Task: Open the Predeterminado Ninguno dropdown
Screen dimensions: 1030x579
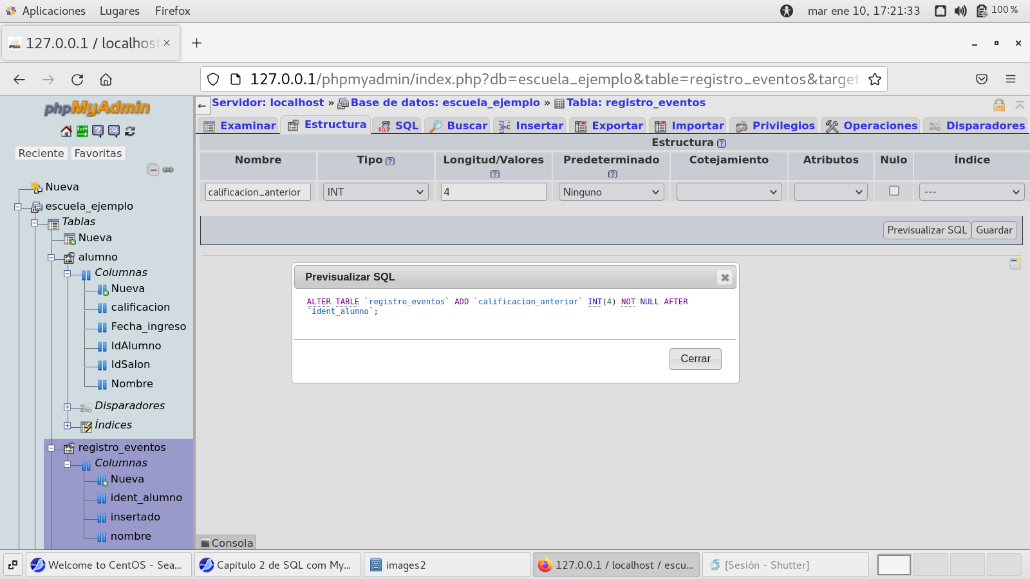Action: click(611, 192)
